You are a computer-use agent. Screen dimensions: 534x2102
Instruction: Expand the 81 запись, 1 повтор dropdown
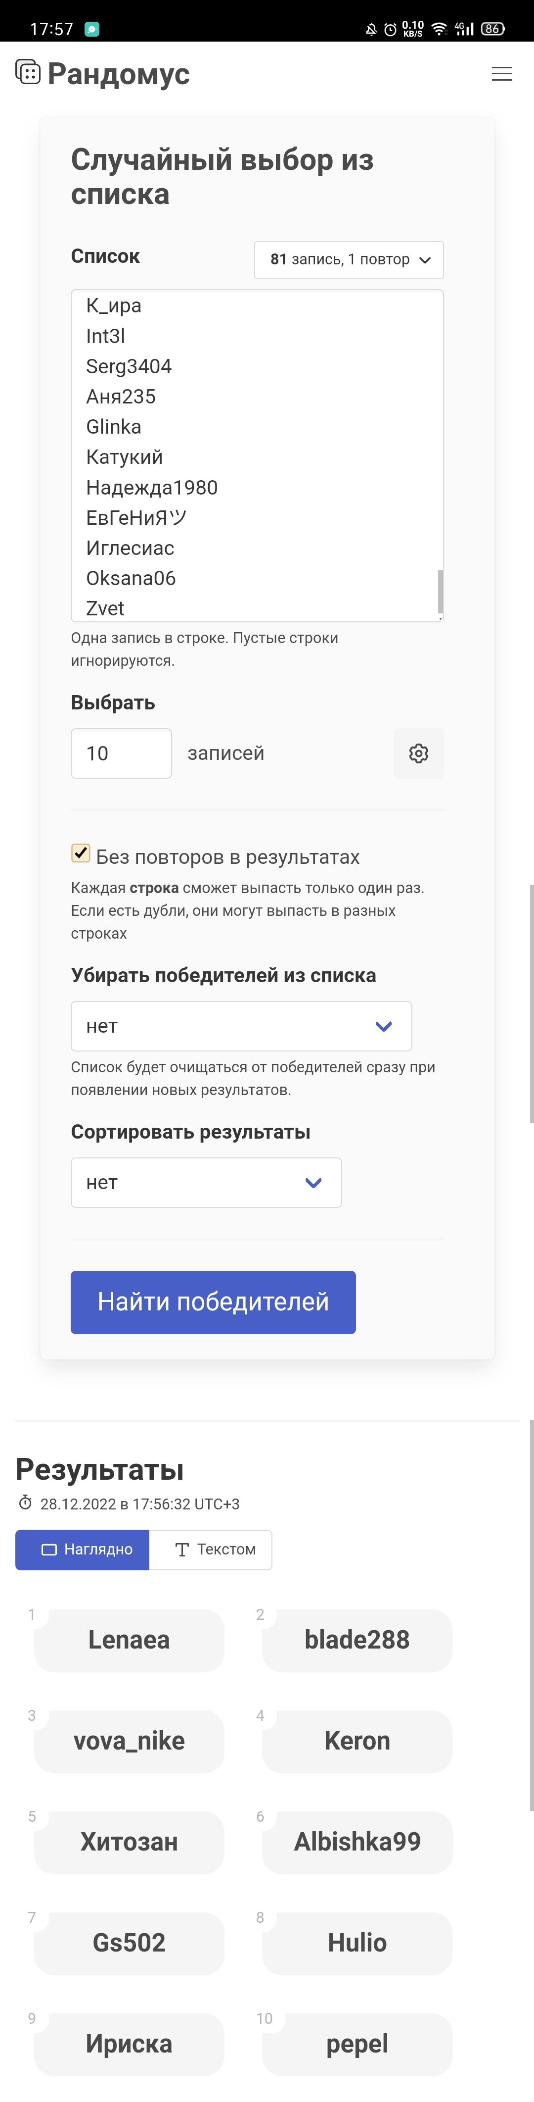pos(349,259)
